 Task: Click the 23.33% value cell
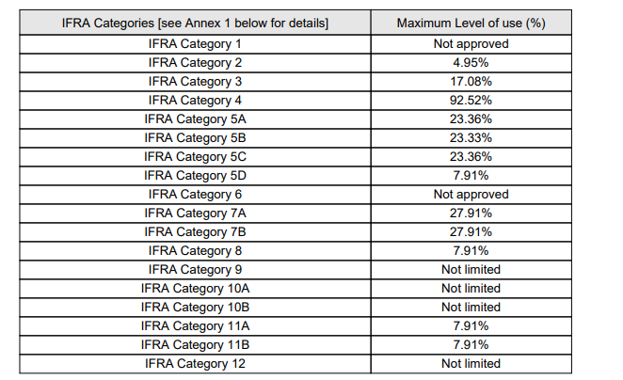pyautogui.click(x=471, y=138)
